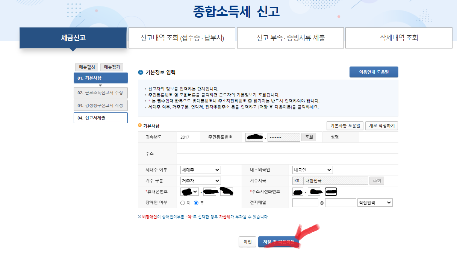Open the 세대주 여부 dropdown

[x=200, y=169]
